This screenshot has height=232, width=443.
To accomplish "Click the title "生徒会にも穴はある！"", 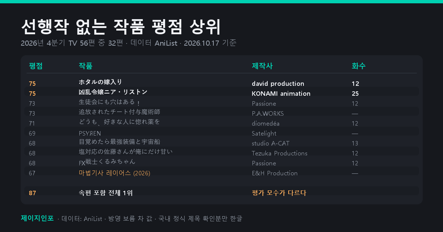I will (x=110, y=102).
